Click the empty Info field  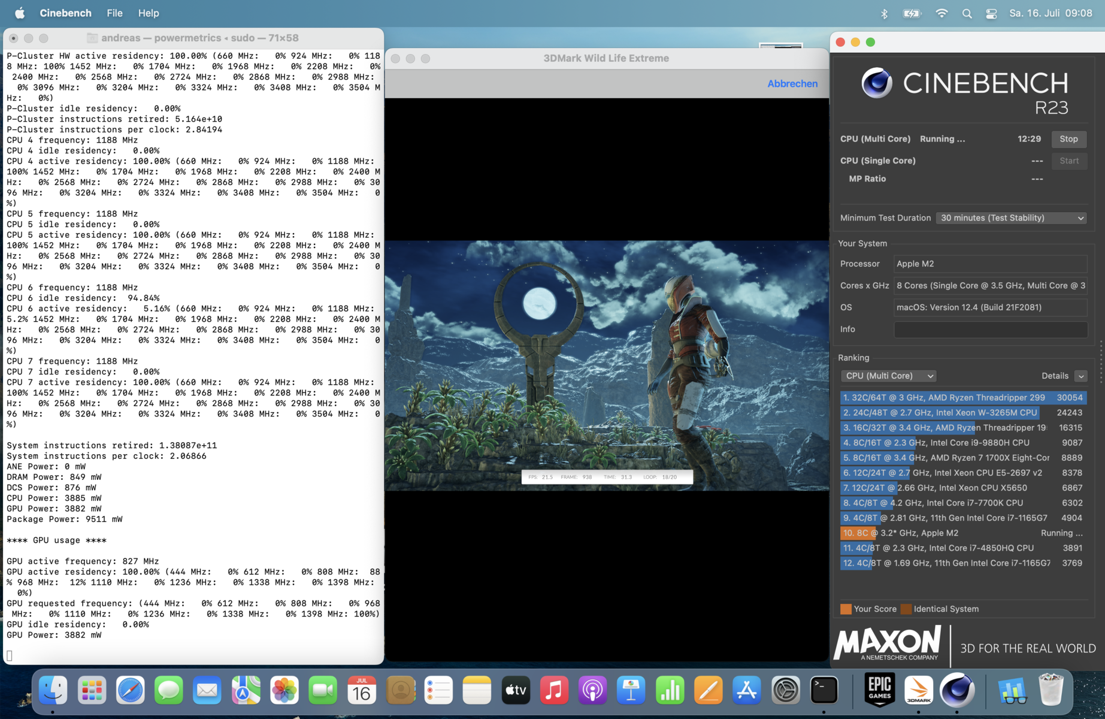[991, 330]
